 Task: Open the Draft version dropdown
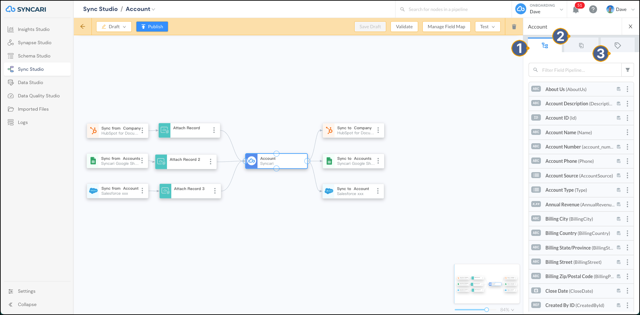pyautogui.click(x=114, y=27)
